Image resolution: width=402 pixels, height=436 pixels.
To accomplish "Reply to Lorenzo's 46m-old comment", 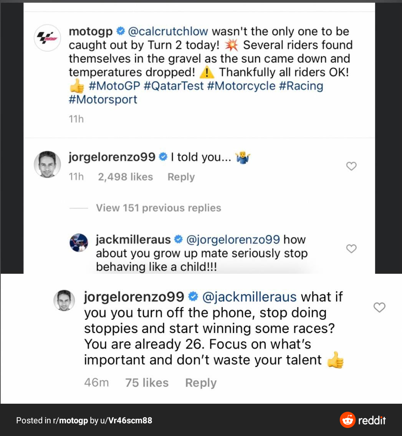I will tap(201, 383).
